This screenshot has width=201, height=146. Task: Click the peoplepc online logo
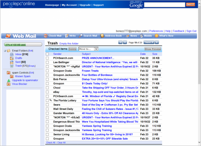(x=19, y=4)
